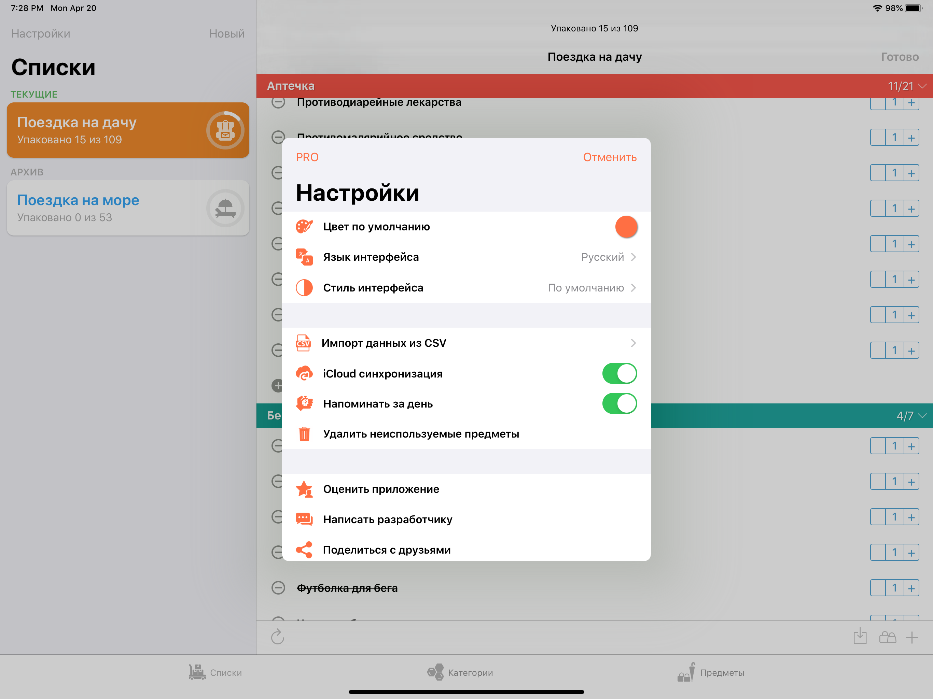Image resolution: width=933 pixels, height=699 pixels.
Task: Tap the refresh arrow icon in bottom toolbar
Action: 277,637
